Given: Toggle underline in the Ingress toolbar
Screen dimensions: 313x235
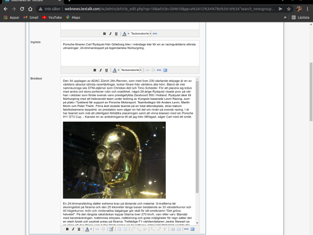Looking at the screenshot, I should point(106,70).
